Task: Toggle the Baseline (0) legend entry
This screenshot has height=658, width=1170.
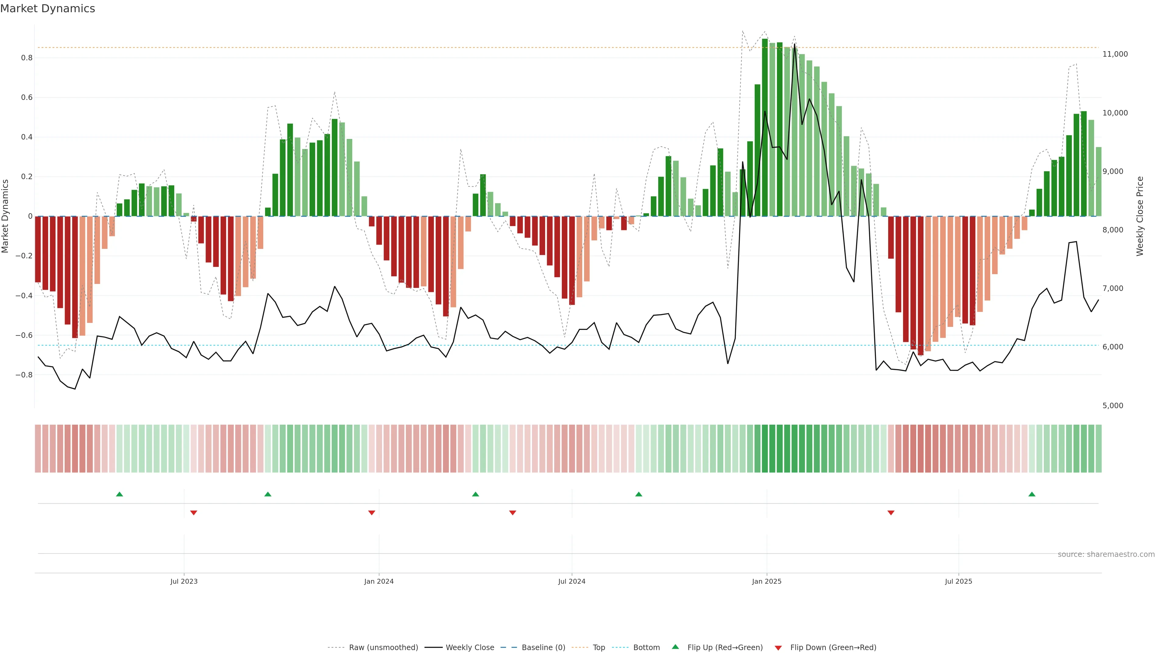Action: click(543, 648)
